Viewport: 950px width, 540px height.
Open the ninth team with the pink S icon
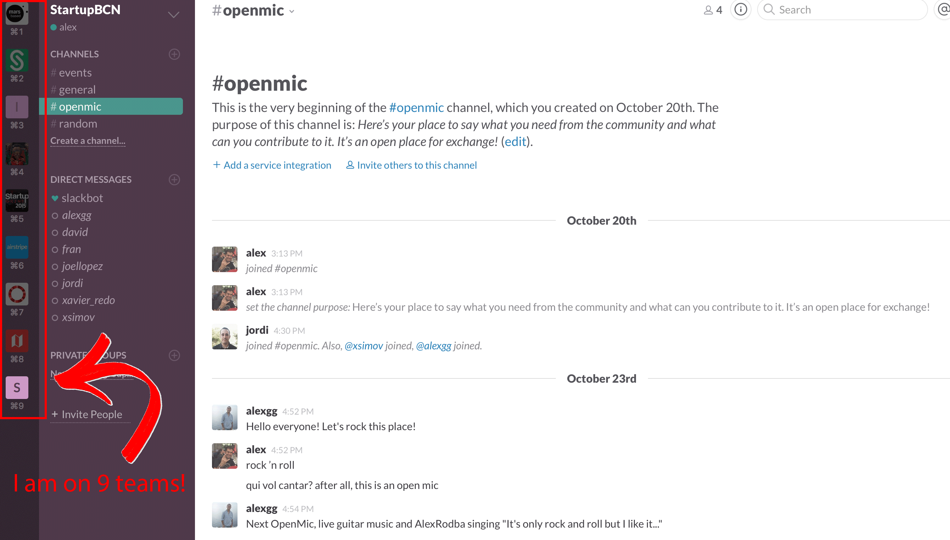click(17, 387)
